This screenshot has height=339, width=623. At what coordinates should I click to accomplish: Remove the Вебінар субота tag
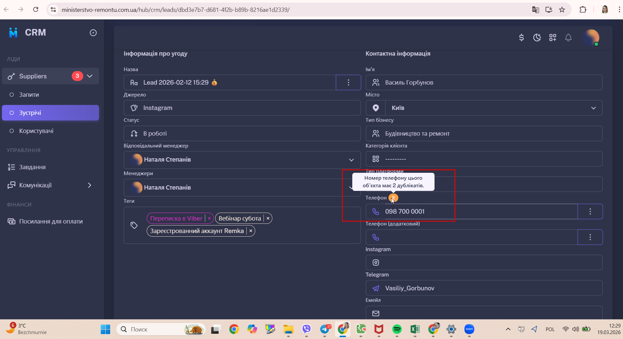[x=268, y=218]
